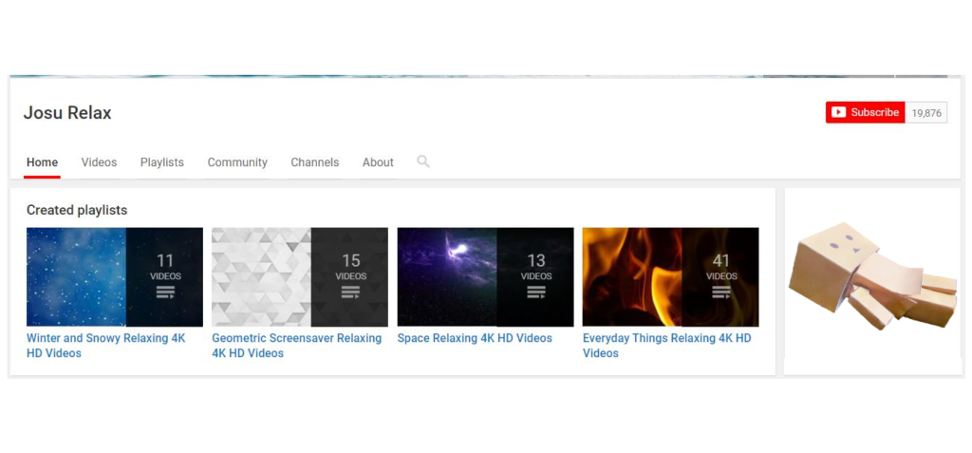Click the cardboard box robot image
This screenshot has width=972, height=453.
[873, 276]
